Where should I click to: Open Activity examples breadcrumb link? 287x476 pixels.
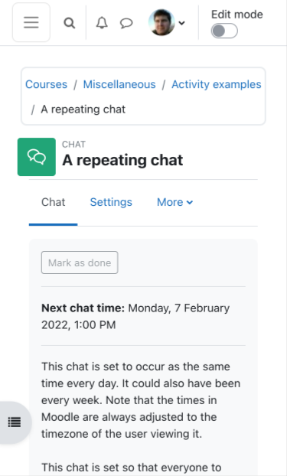pyautogui.click(x=217, y=84)
